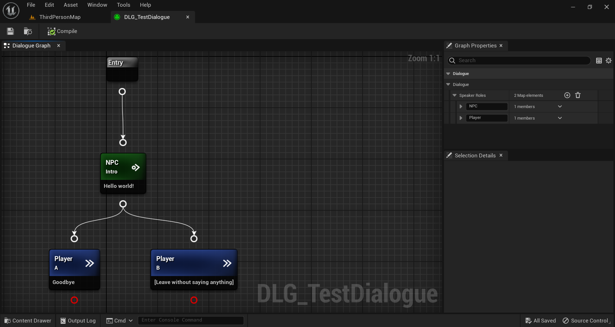Close the Selection Details panel
The height and width of the screenshot is (327, 615).
(501, 155)
